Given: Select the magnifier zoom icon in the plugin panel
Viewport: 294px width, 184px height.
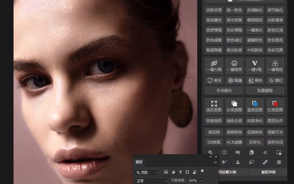Looking at the screenshot, I should (x=210, y=152).
